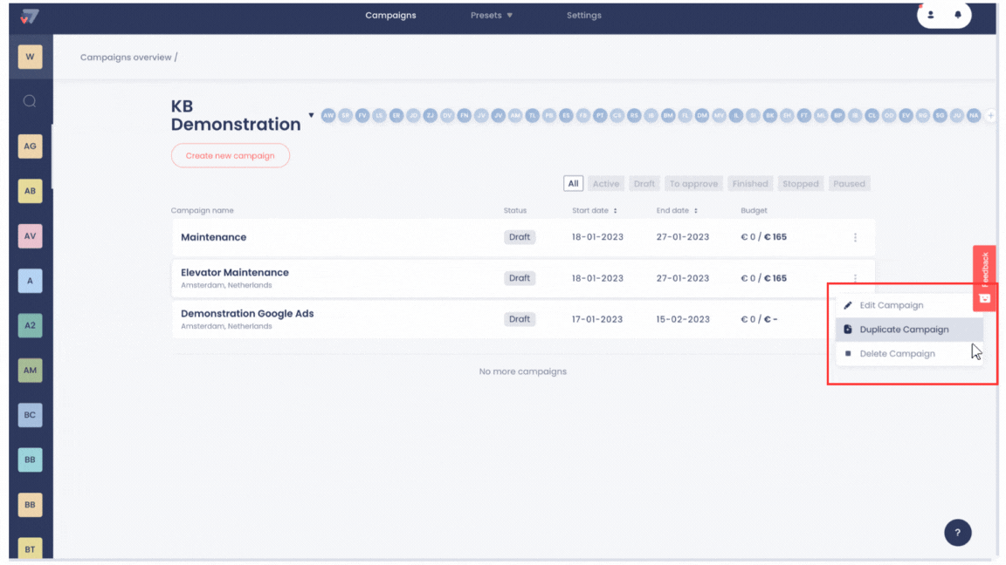This screenshot has height=565, width=1006.
Task: Choose Duplicate Campaign from the context menu
Action: (x=909, y=330)
